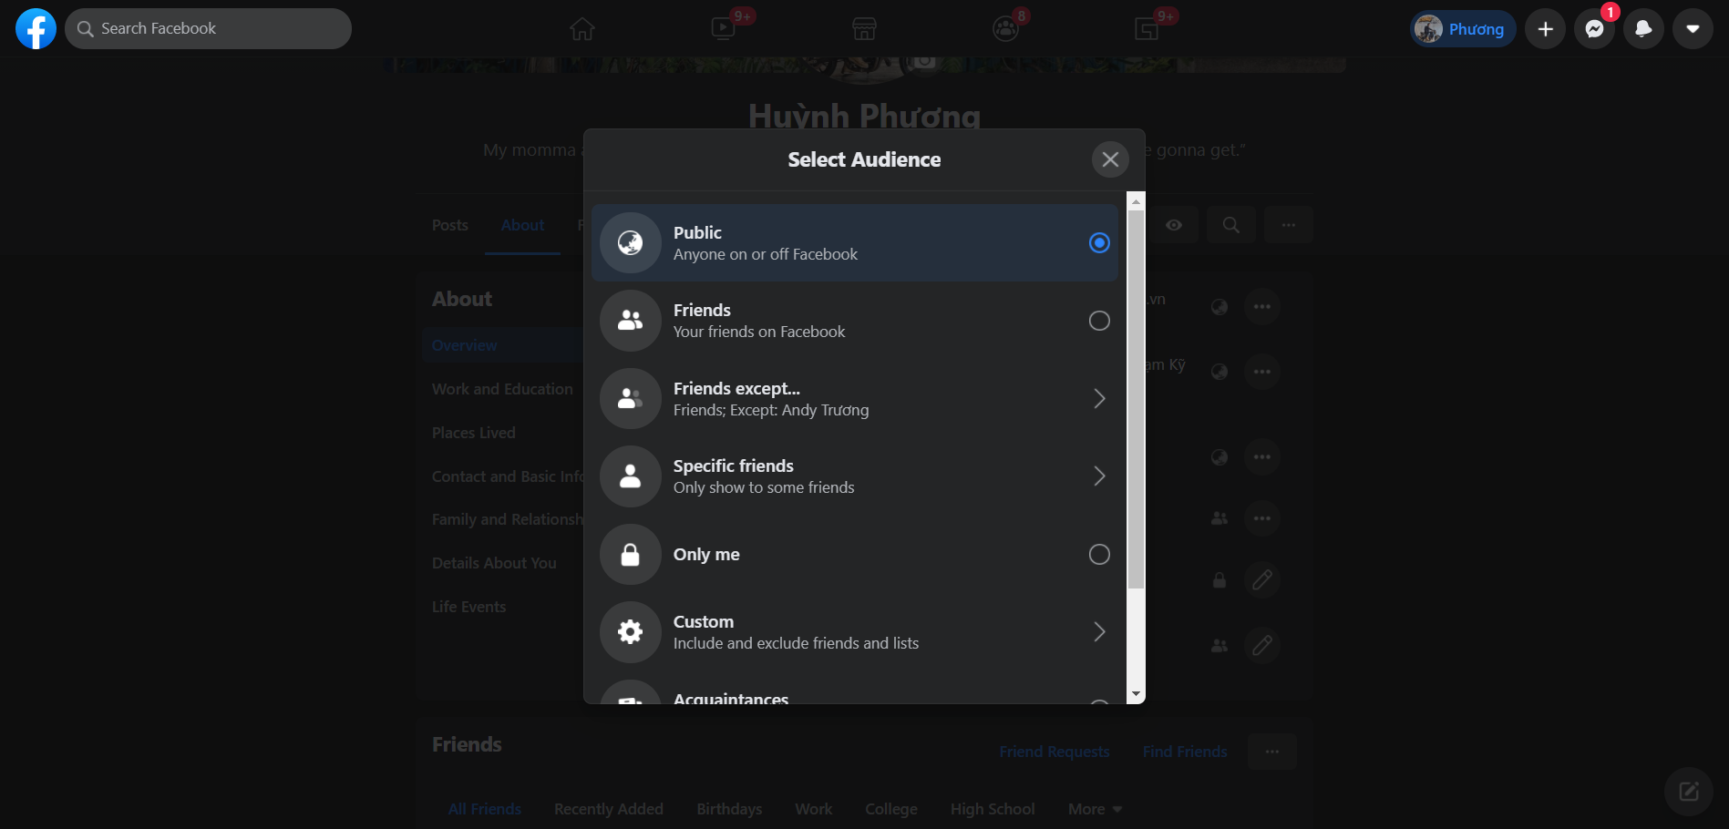The width and height of the screenshot is (1729, 829).
Task: Click the dialog scrollbar thumb
Action: pyautogui.click(x=1136, y=400)
